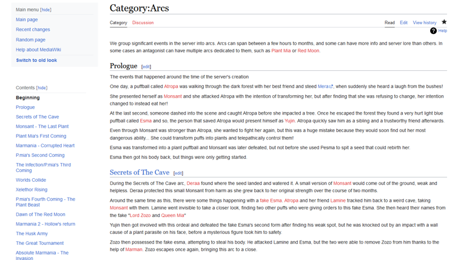Go to Recent changes page
Viewport: 455px width, 260px height.
click(33, 30)
